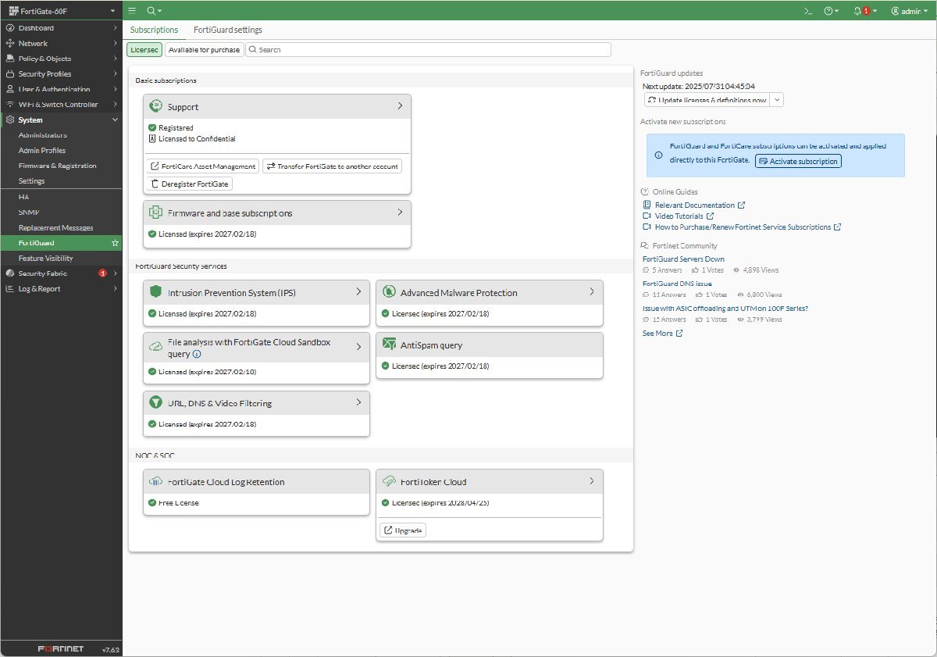
Task: Click the notification bell icon
Action: [857, 11]
